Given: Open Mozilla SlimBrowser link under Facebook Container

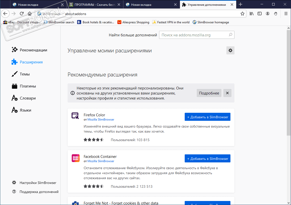Looking at the screenshot, I should click(x=101, y=161).
